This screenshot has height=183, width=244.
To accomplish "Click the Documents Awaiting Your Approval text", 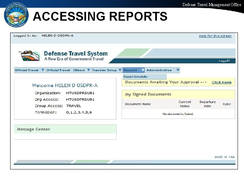I will [x=162, y=82].
